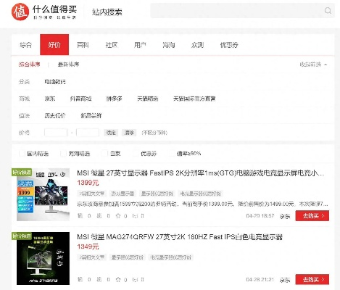Viewport: 340px width, 290px height.
Task: Filter by the 京东 mall option
Action: 50,99
